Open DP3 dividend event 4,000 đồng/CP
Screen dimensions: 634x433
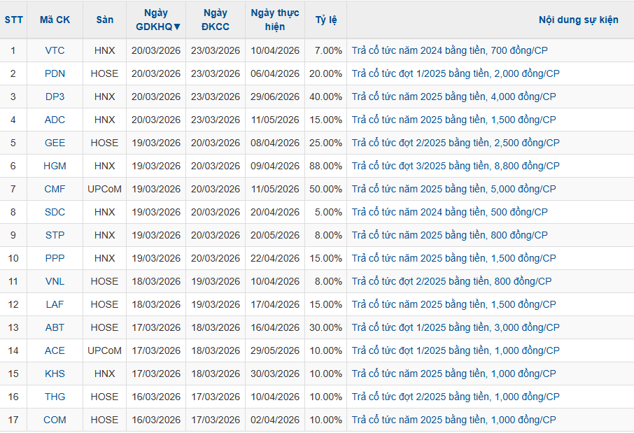tap(453, 97)
